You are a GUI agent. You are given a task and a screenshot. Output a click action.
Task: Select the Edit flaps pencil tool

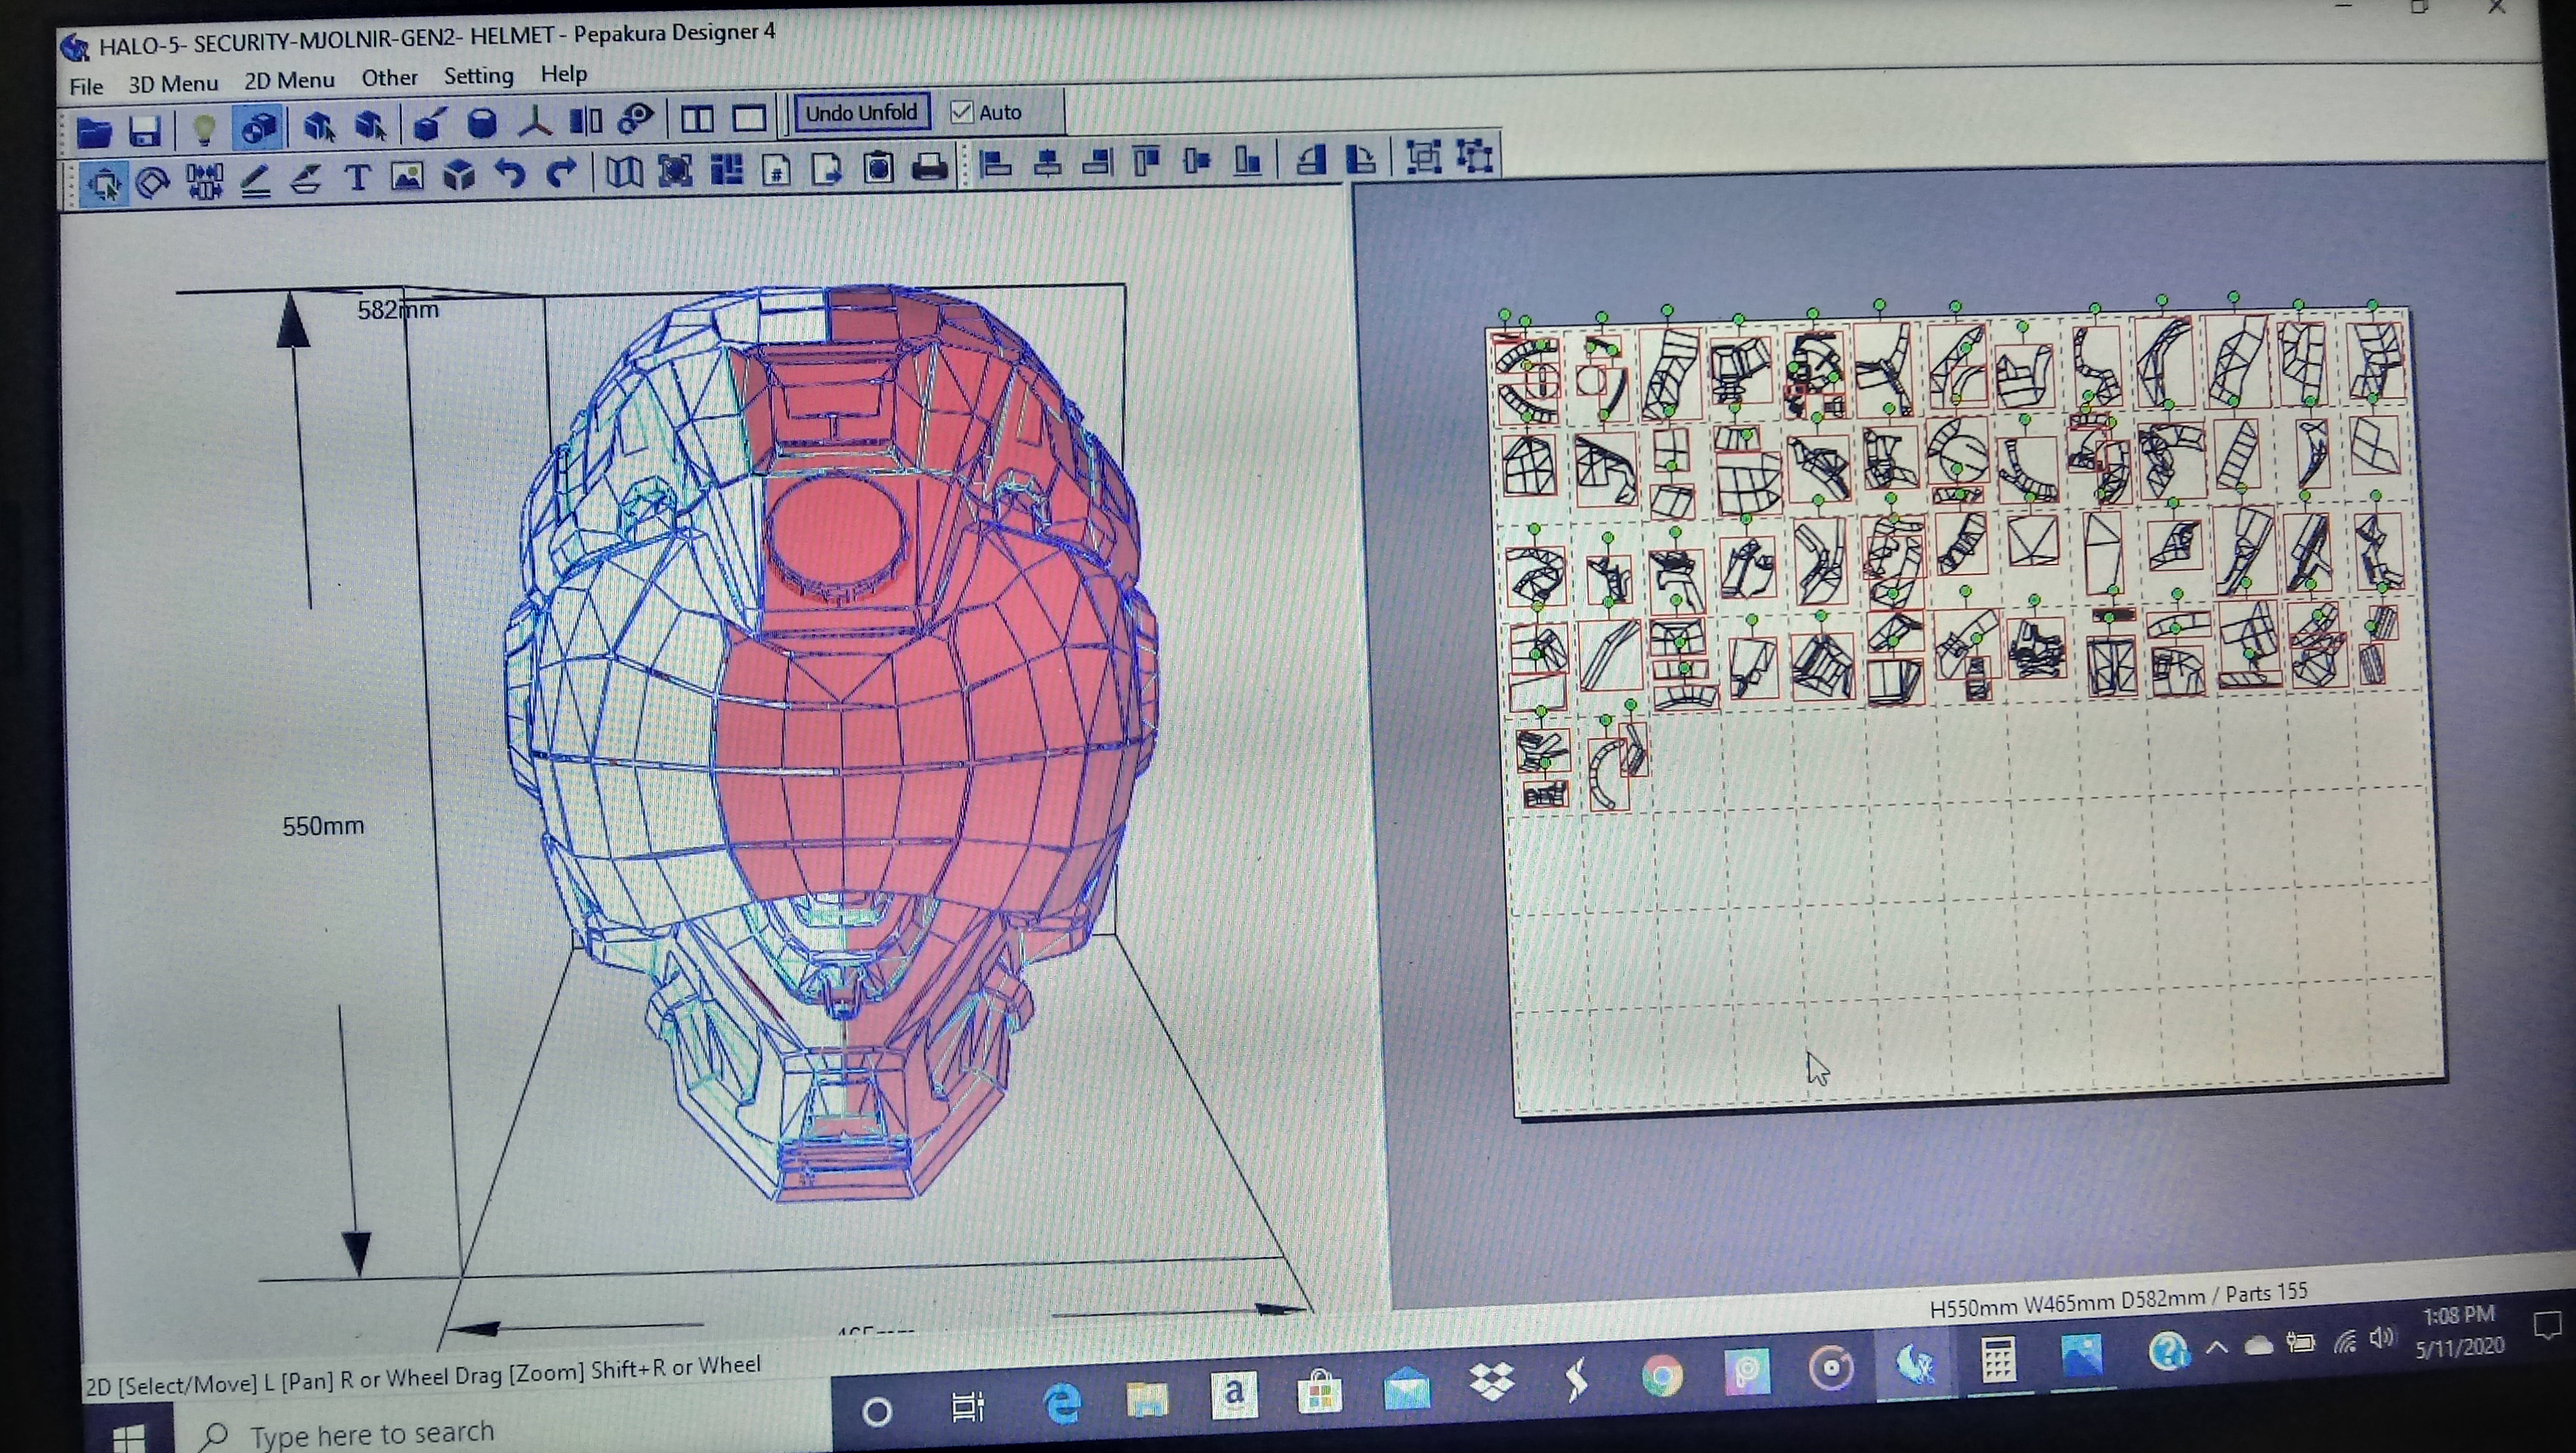pyautogui.click(x=256, y=181)
